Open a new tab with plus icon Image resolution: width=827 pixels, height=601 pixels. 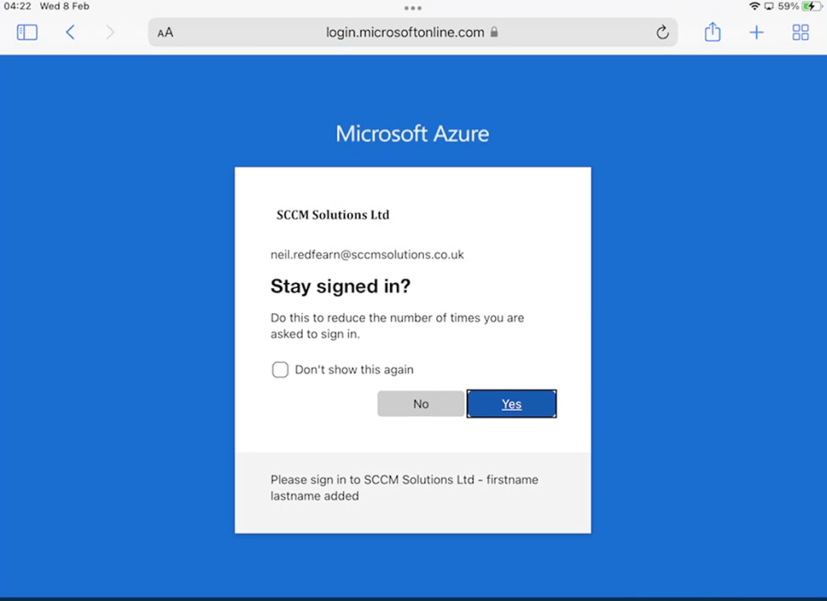(756, 32)
